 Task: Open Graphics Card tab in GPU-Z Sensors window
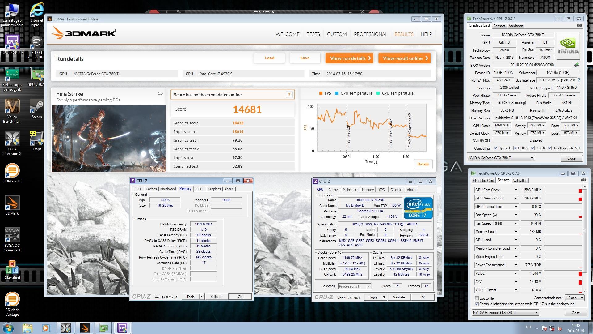click(x=484, y=181)
